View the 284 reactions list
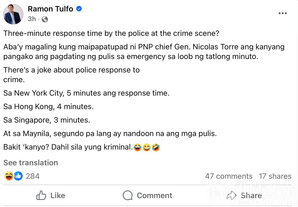298x207 pixels. (33, 176)
